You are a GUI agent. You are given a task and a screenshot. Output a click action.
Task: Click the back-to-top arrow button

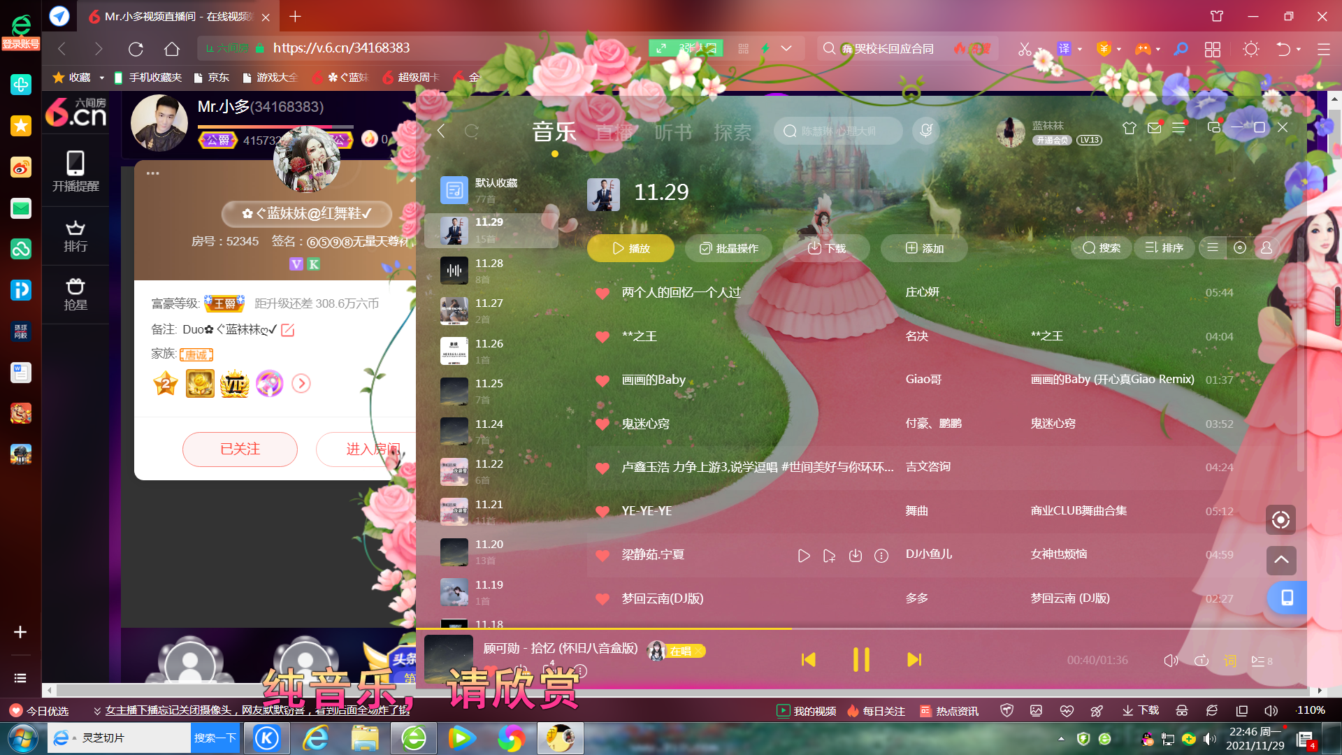click(x=1280, y=560)
